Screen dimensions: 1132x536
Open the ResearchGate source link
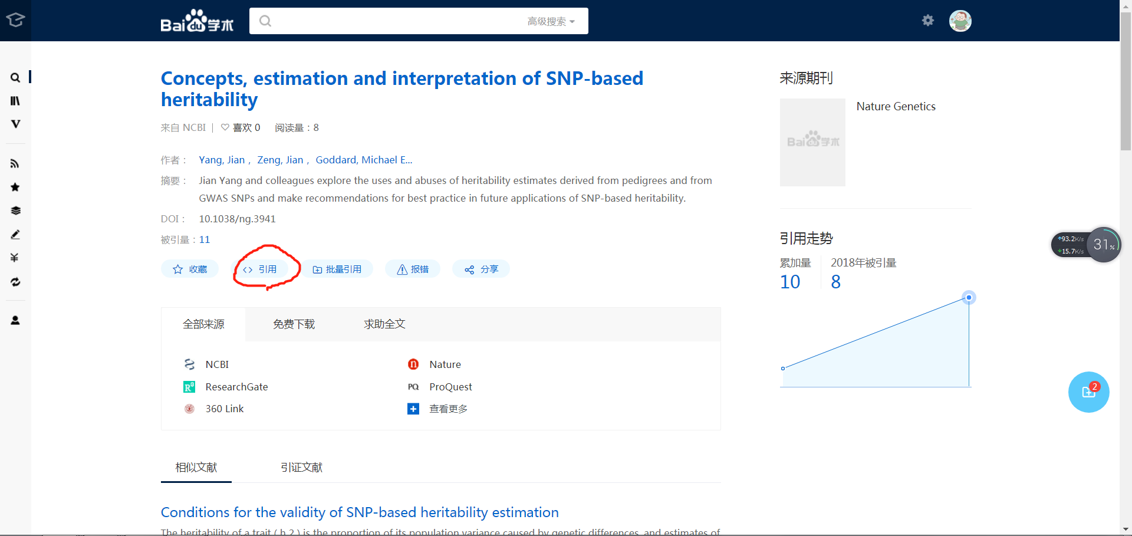236,387
